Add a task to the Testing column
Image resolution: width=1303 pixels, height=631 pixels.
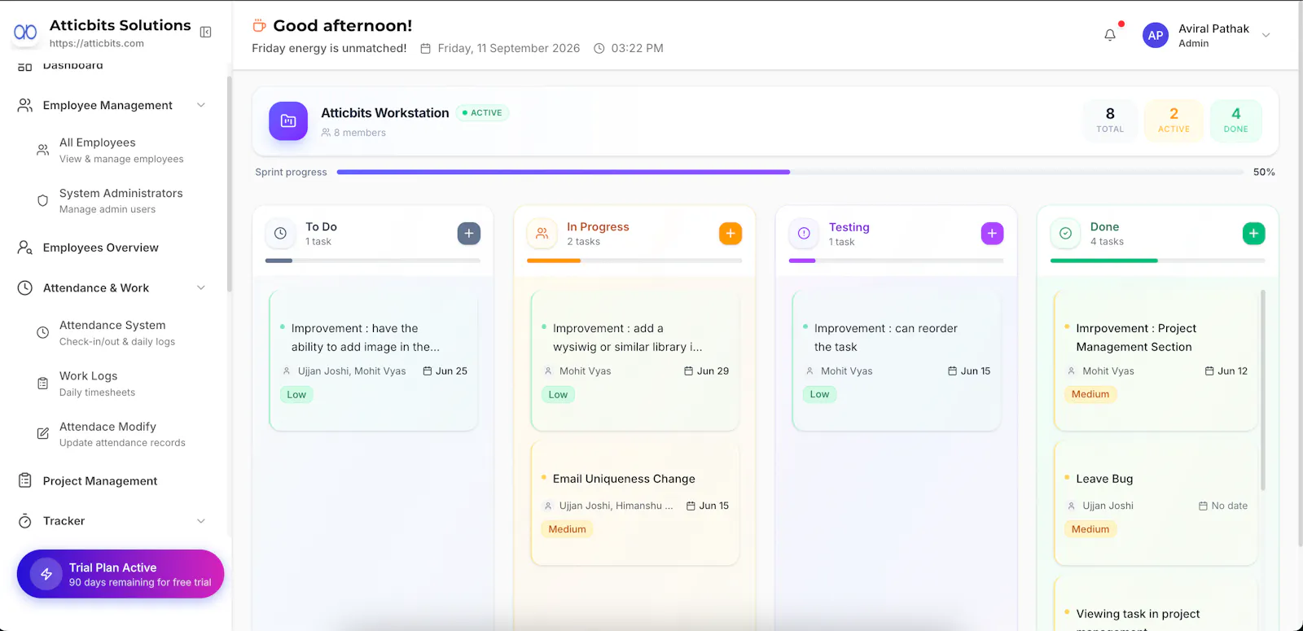[x=992, y=234]
